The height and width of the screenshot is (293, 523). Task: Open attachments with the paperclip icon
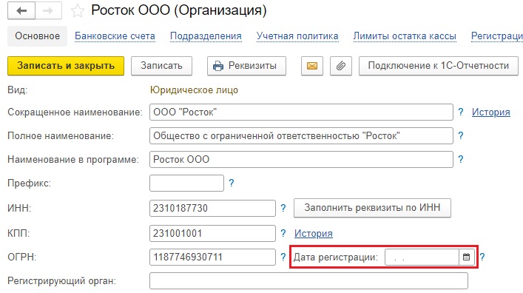pyautogui.click(x=340, y=66)
